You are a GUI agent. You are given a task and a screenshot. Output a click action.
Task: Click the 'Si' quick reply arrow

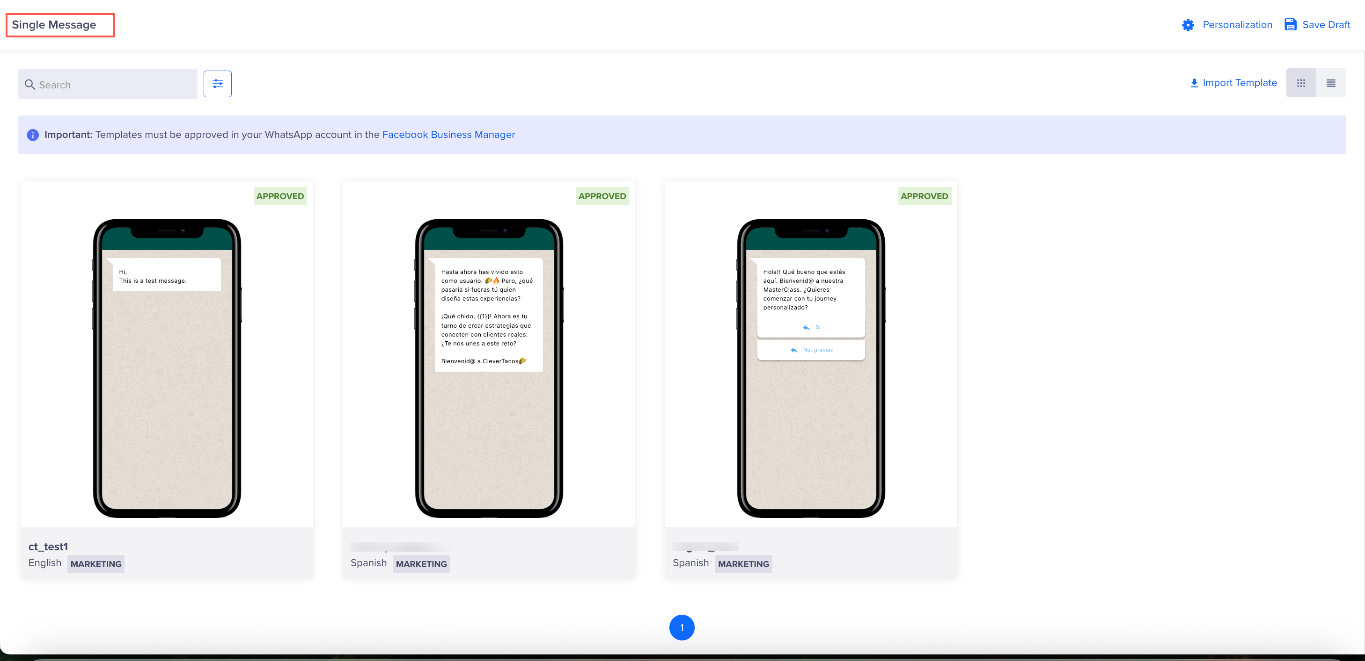pyautogui.click(x=806, y=328)
